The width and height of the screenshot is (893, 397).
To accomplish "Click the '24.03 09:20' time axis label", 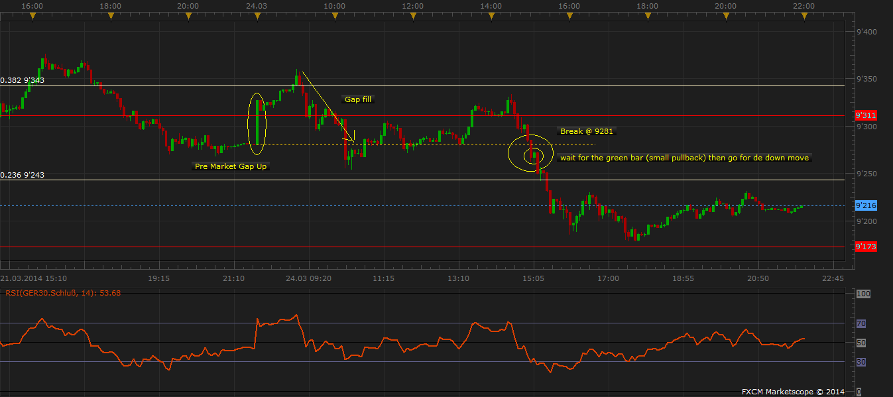I will click(x=309, y=278).
